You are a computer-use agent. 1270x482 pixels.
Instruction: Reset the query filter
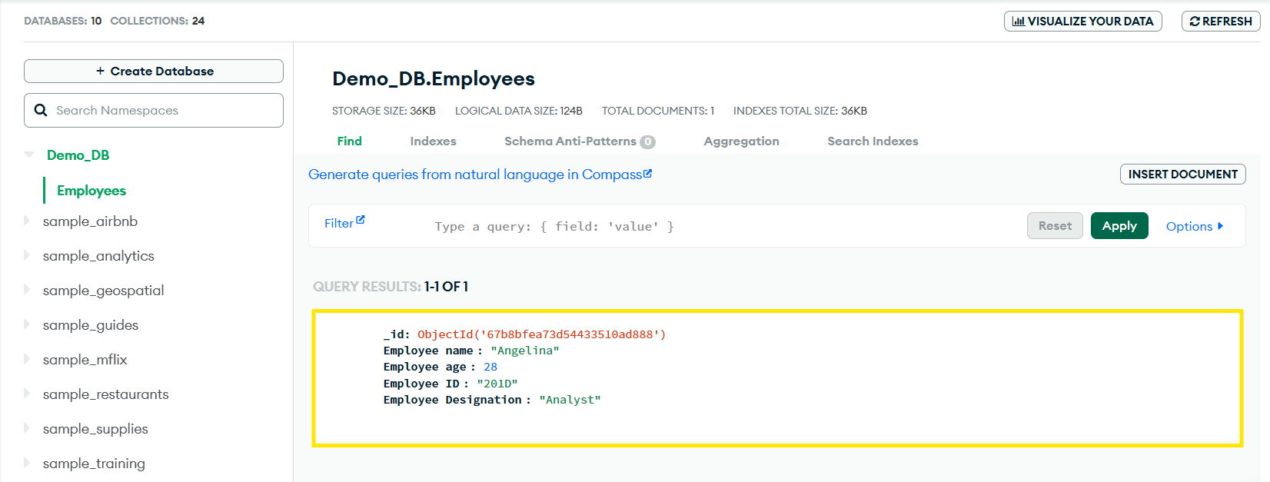click(1055, 226)
